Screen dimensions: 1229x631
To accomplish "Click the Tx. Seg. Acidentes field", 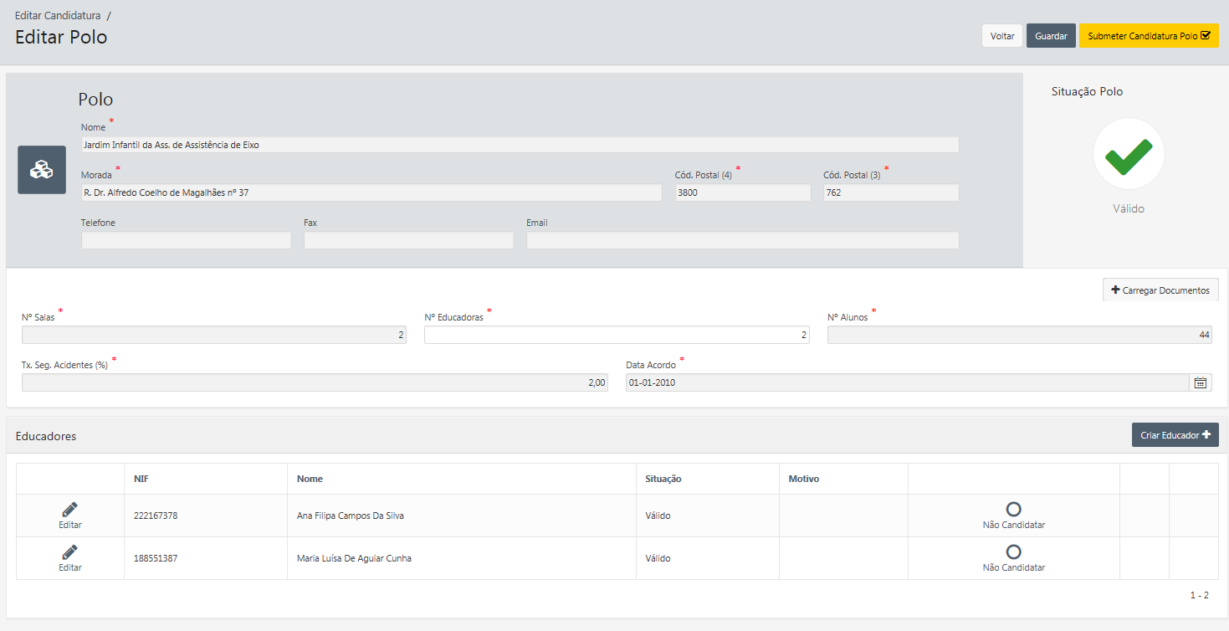I will coord(315,382).
